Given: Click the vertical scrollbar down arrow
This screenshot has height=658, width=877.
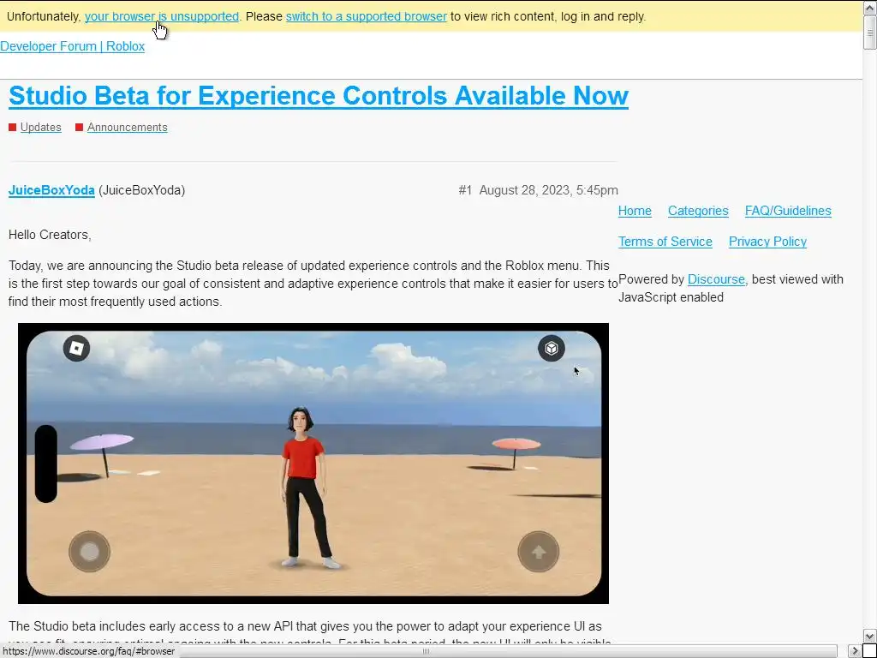Looking at the screenshot, I should (870, 636).
